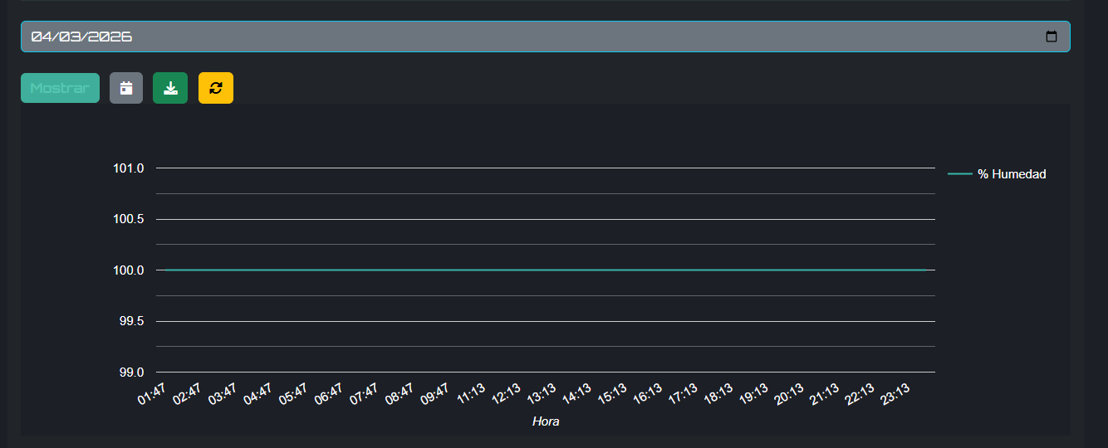Screen dimensions: 1108x448
Task: Click the 22:13 time label
Action: 860,393
